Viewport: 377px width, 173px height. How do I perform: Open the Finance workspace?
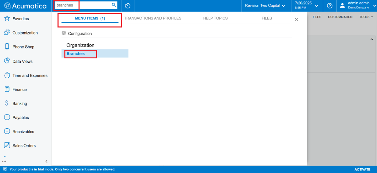point(20,89)
